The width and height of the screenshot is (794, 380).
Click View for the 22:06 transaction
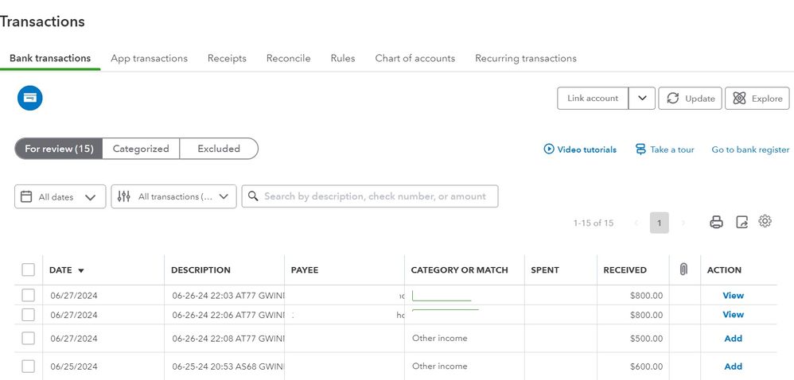(733, 315)
